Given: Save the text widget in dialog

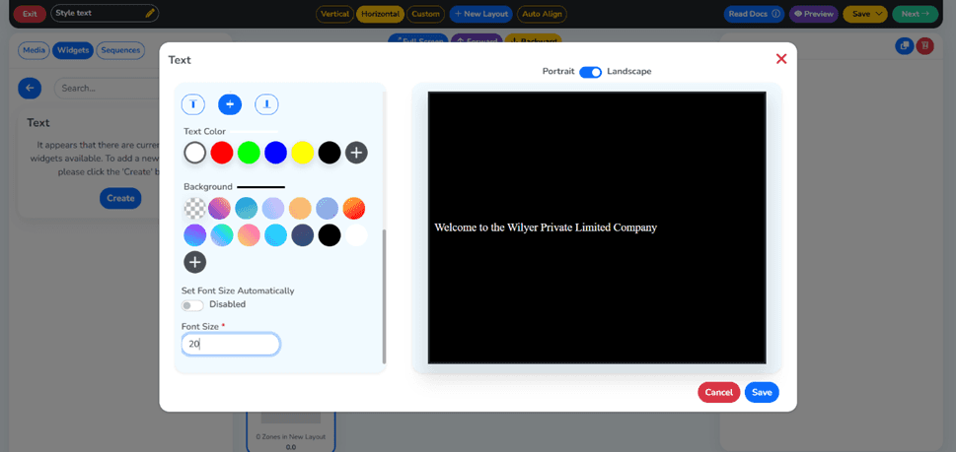Looking at the screenshot, I should (x=762, y=392).
